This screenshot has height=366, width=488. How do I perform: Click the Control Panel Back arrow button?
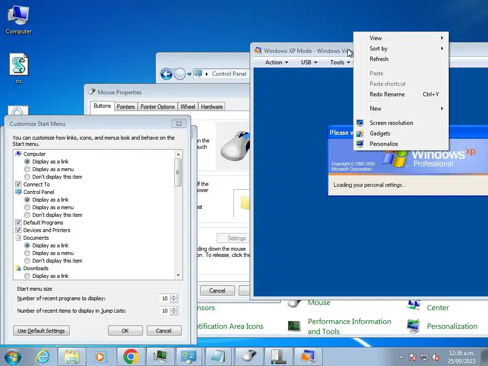pos(166,74)
